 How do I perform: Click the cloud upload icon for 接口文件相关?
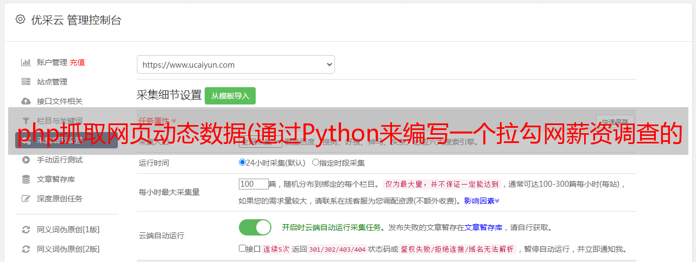[26, 101]
